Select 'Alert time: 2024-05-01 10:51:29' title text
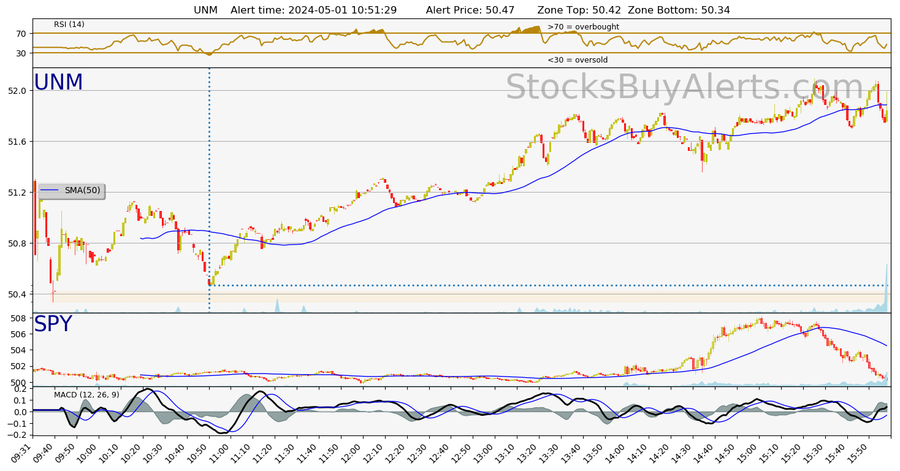Viewport: 900px width, 471px height. 313,10
